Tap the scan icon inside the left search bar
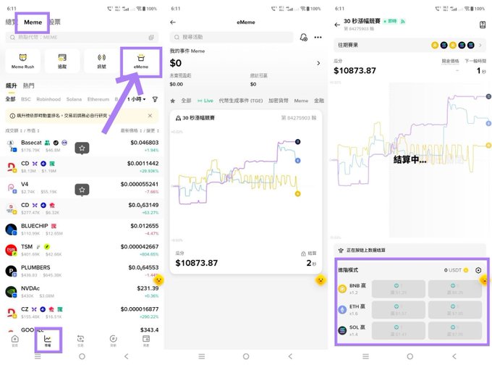Image resolution: width=492 pixels, height=365 pixels. click(151, 38)
